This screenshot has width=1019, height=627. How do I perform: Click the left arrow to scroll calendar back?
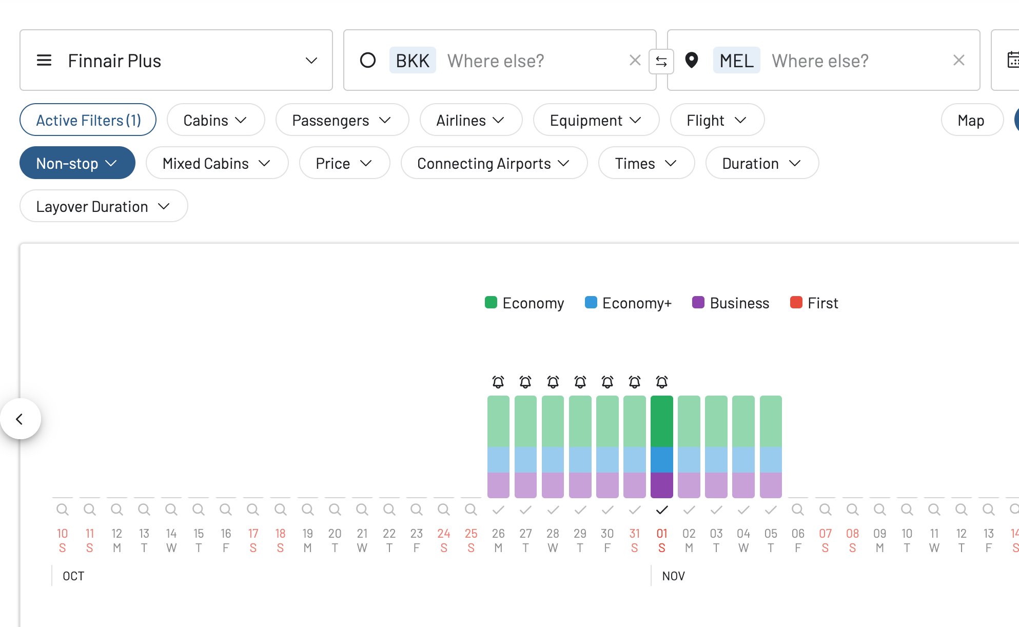pos(21,419)
